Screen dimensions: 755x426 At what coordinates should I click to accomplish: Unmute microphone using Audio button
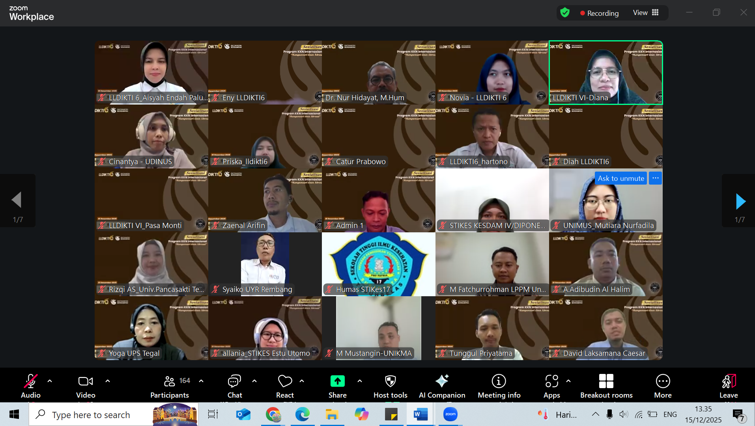(31, 381)
